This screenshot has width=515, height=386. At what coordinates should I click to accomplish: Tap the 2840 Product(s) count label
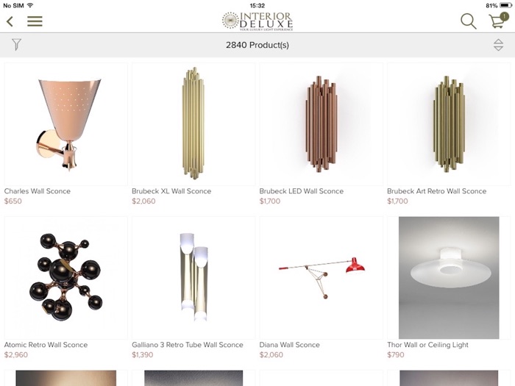point(257,45)
